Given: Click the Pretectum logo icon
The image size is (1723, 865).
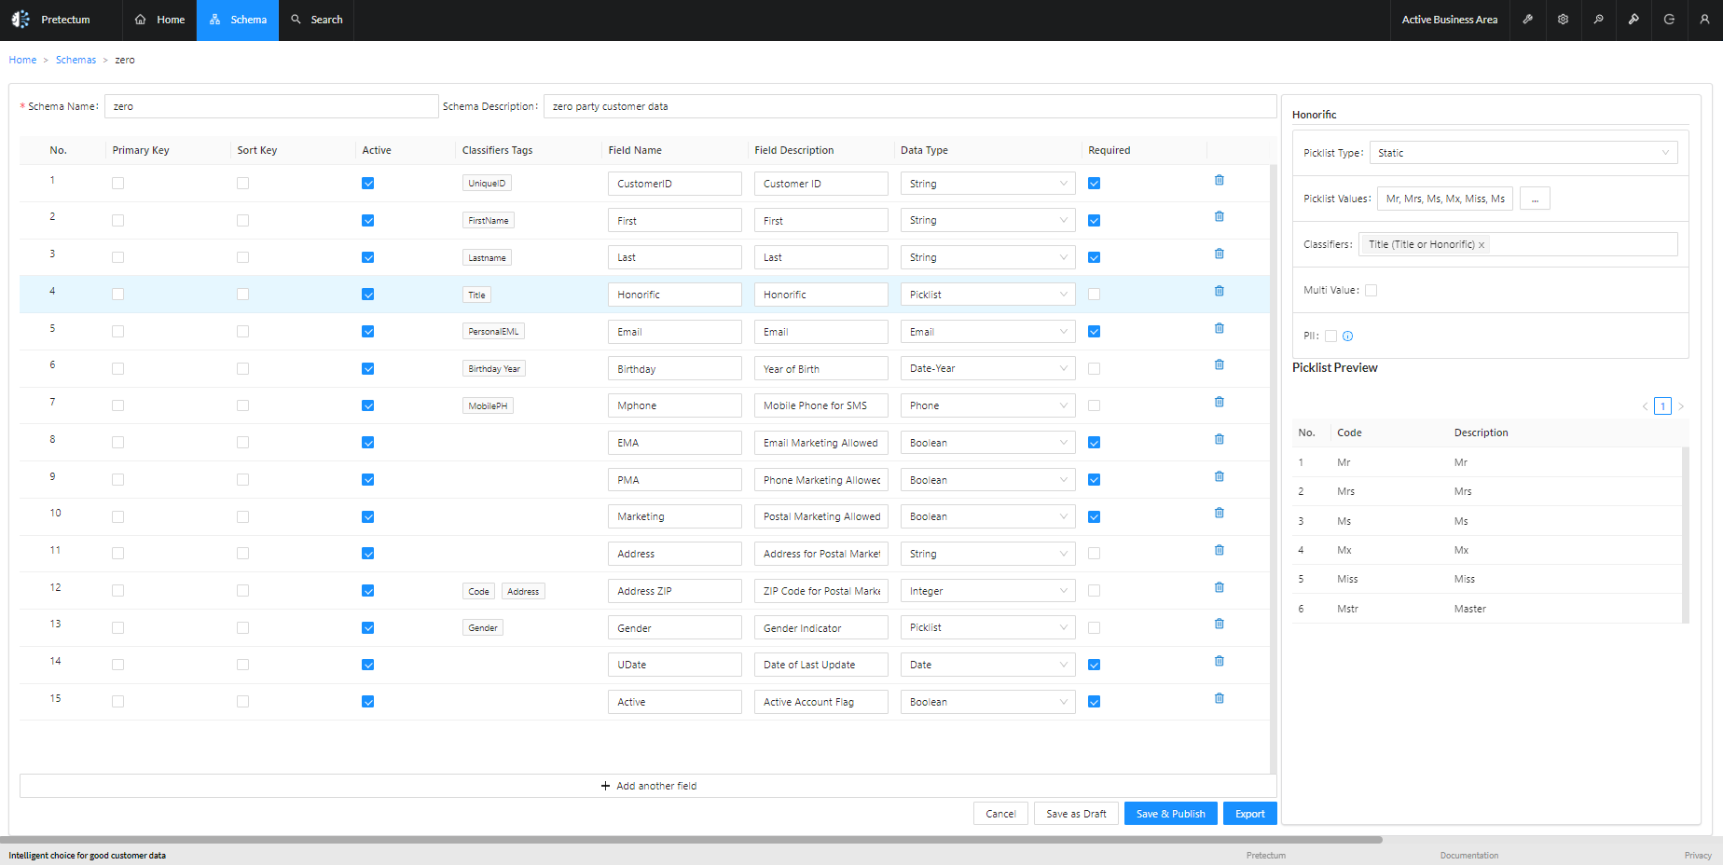Looking at the screenshot, I should [x=21, y=20].
